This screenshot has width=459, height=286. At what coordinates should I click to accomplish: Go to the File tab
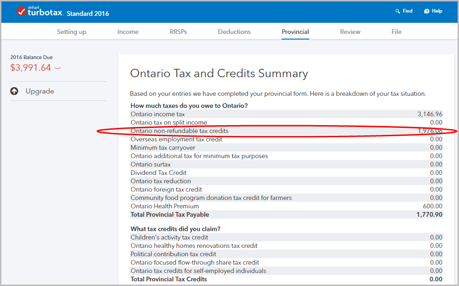tap(396, 32)
